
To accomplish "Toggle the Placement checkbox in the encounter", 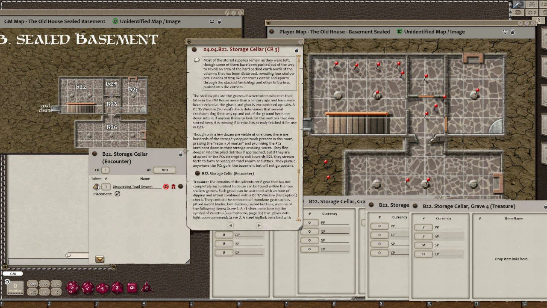I will click(x=118, y=194).
